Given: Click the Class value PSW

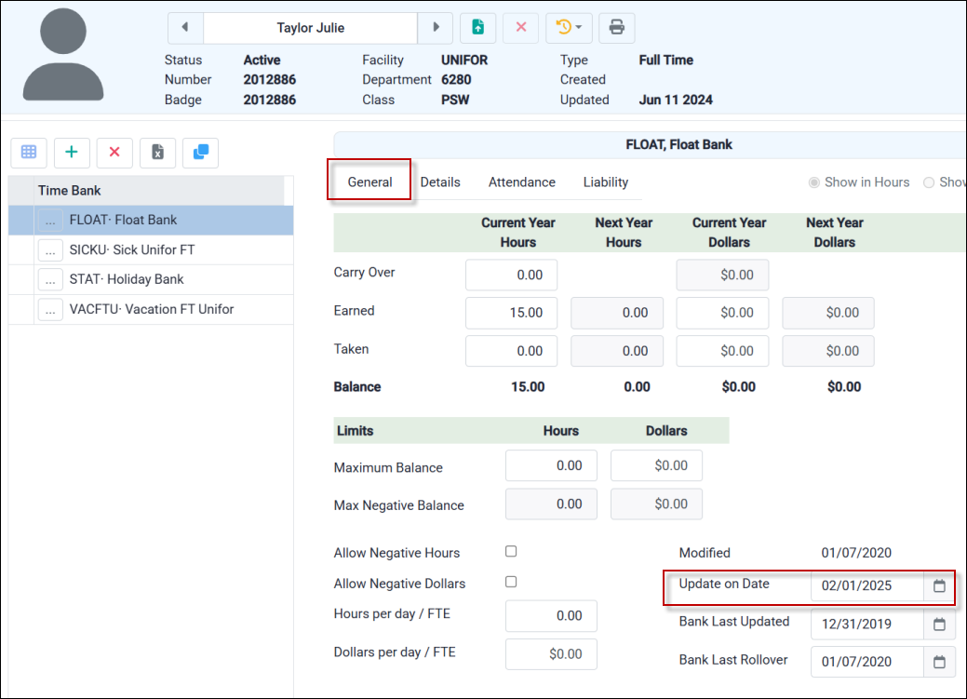Looking at the screenshot, I should 455,100.
